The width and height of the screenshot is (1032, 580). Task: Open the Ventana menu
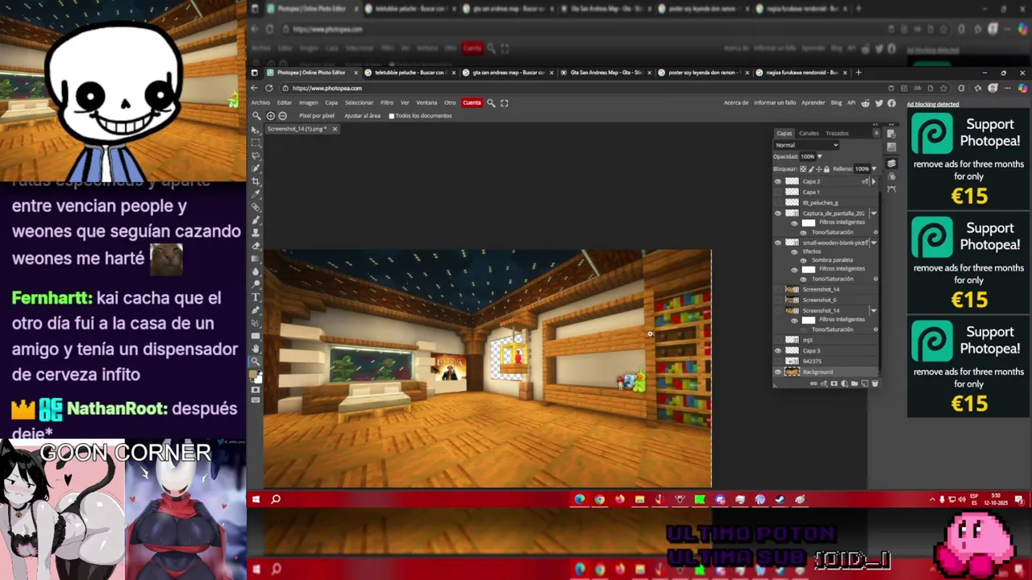[427, 103]
